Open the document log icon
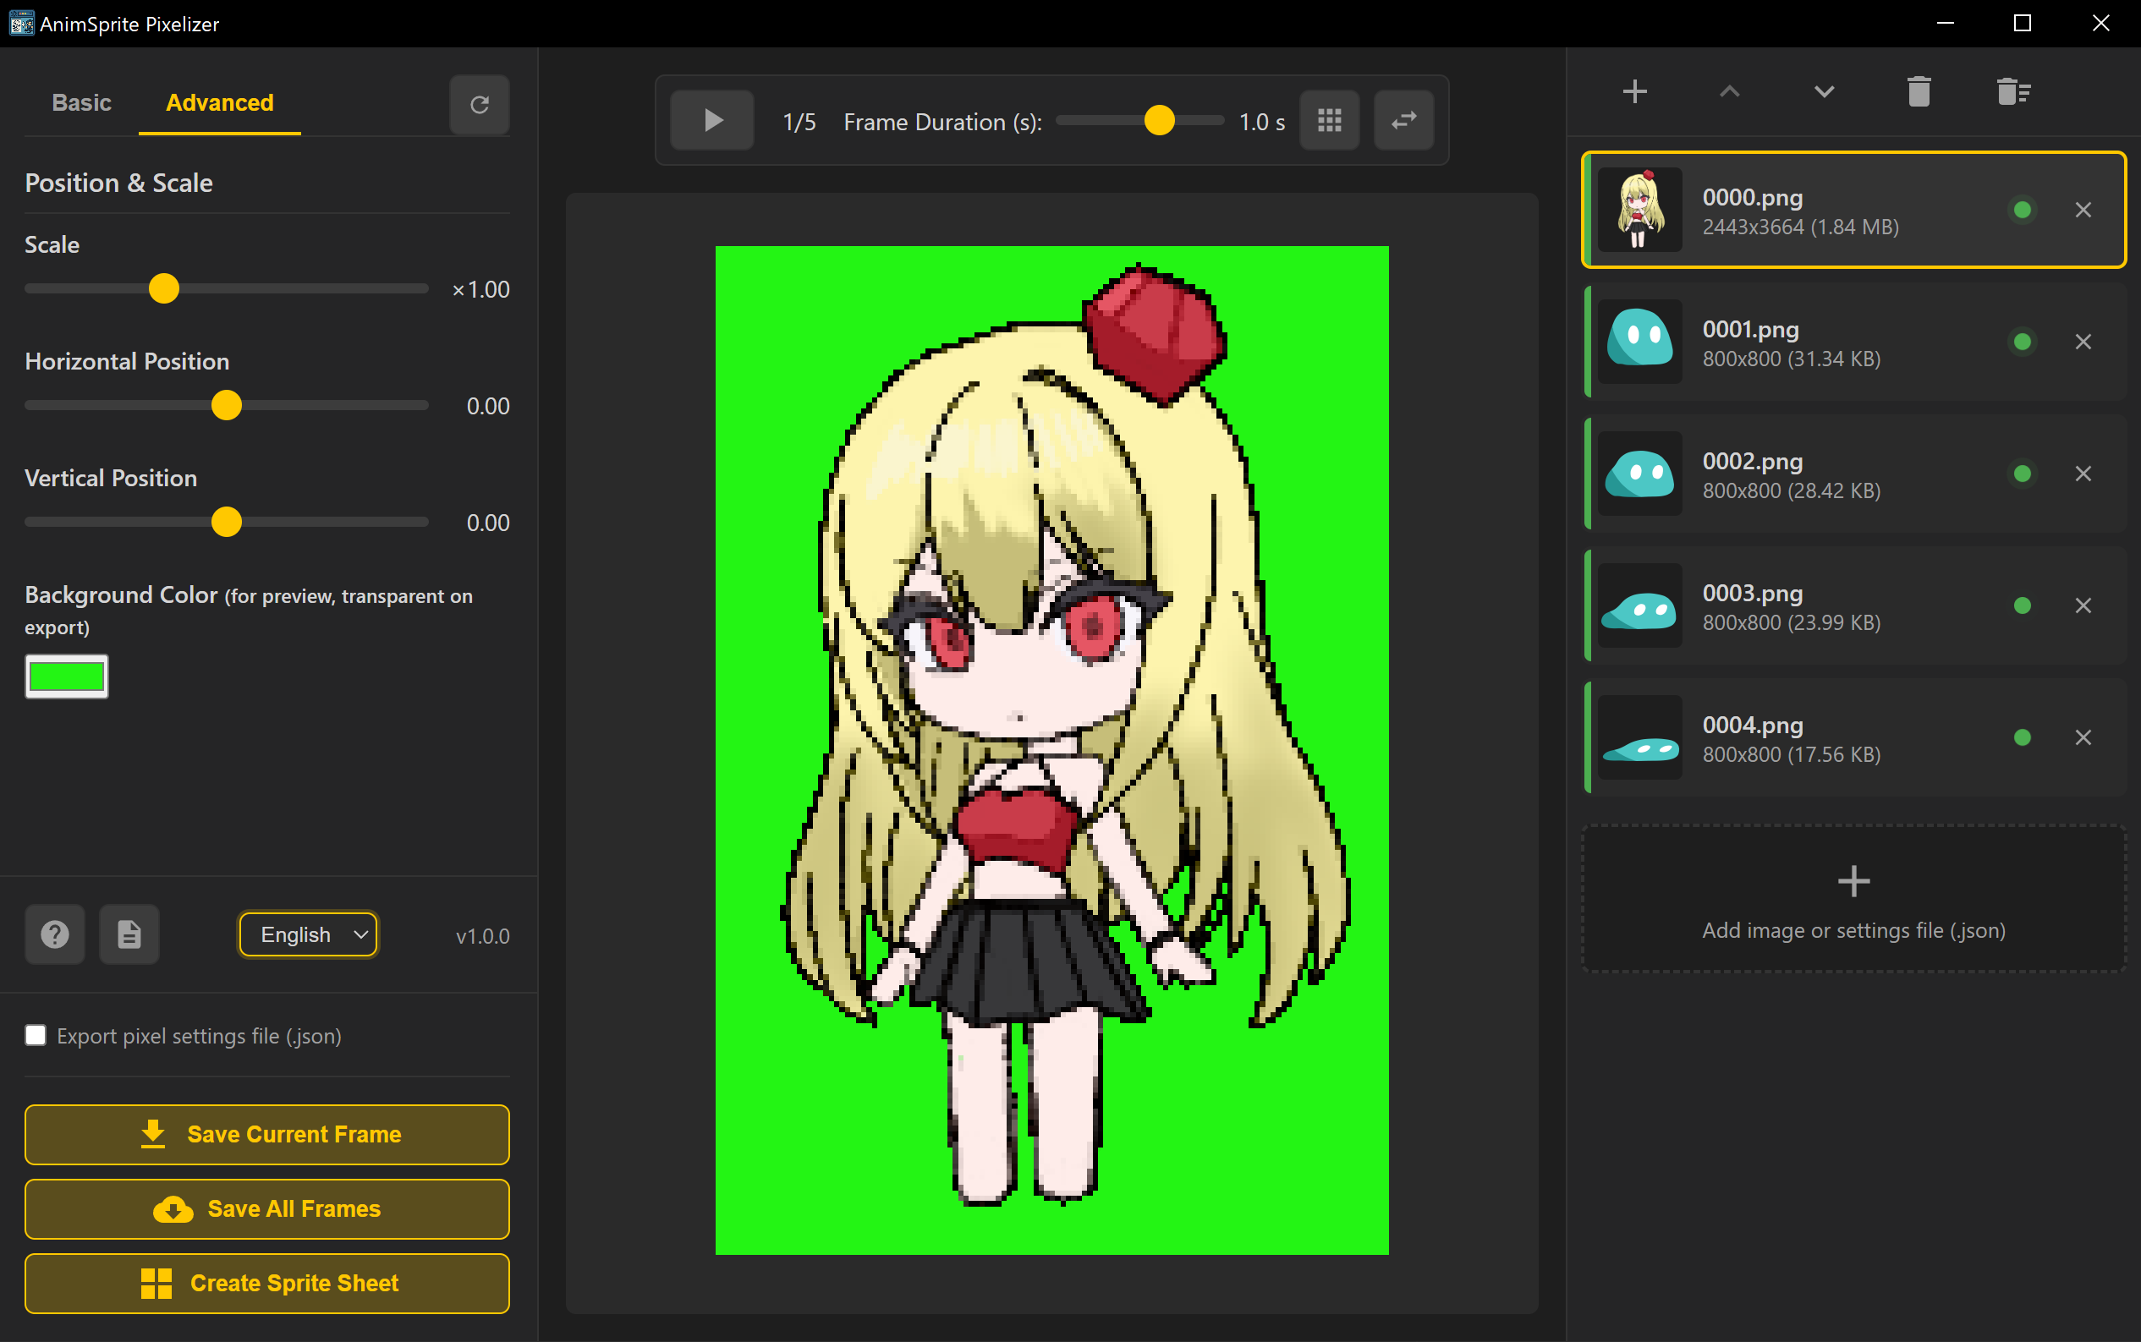 pyautogui.click(x=129, y=934)
